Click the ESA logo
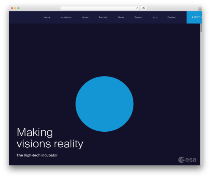 [187, 159]
